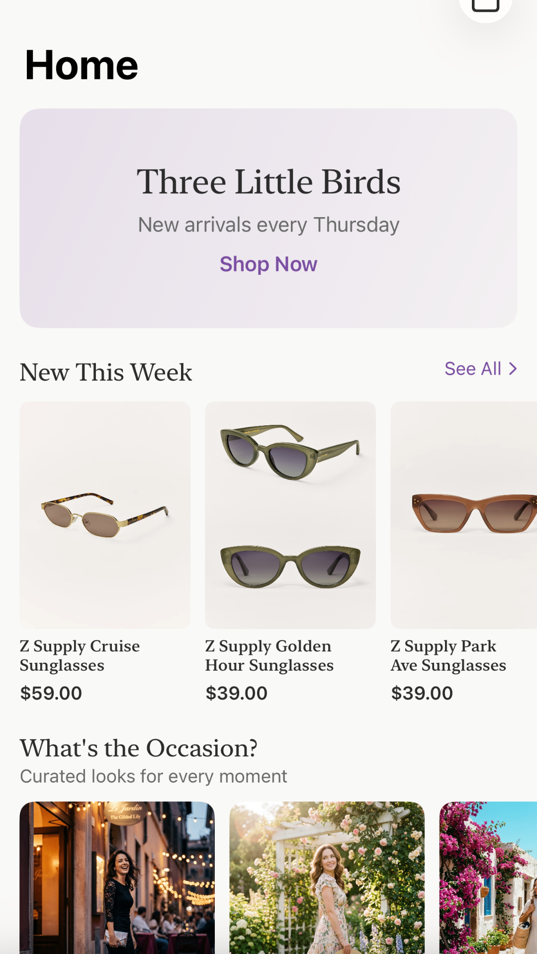The width and height of the screenshot is (537, 954).
Task: Tap the Three Little Birds banner title
Action: coord(268,182)
